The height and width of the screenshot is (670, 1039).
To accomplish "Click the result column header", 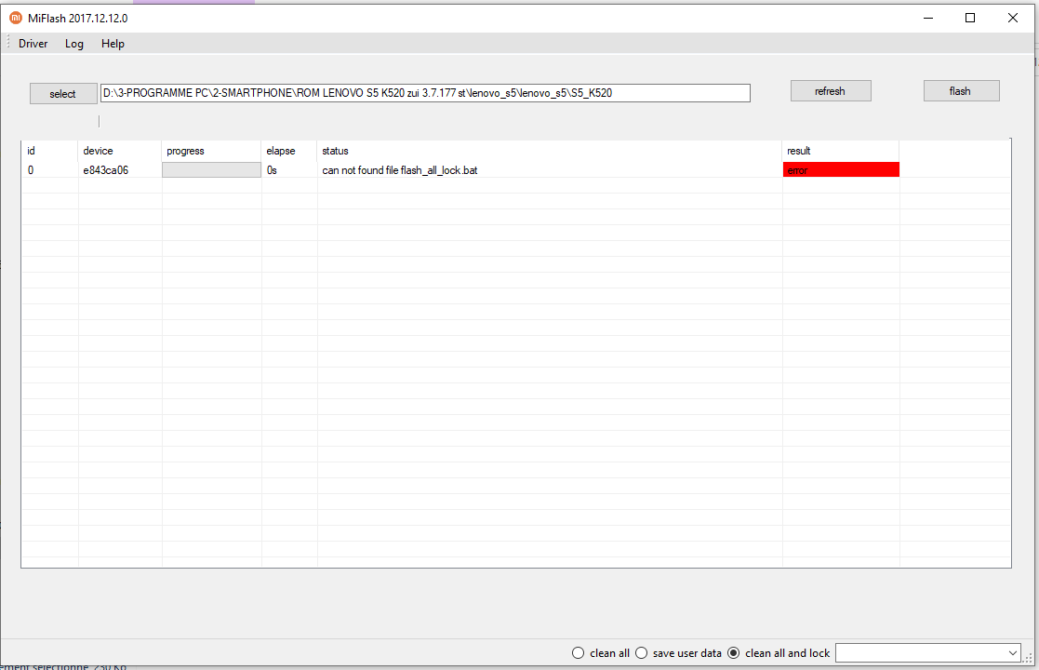I will (x=840, y=151).
